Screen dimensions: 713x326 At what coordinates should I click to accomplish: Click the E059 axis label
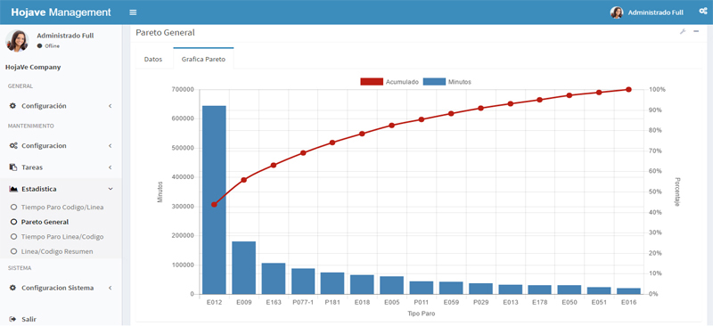(x=451, y=302)
